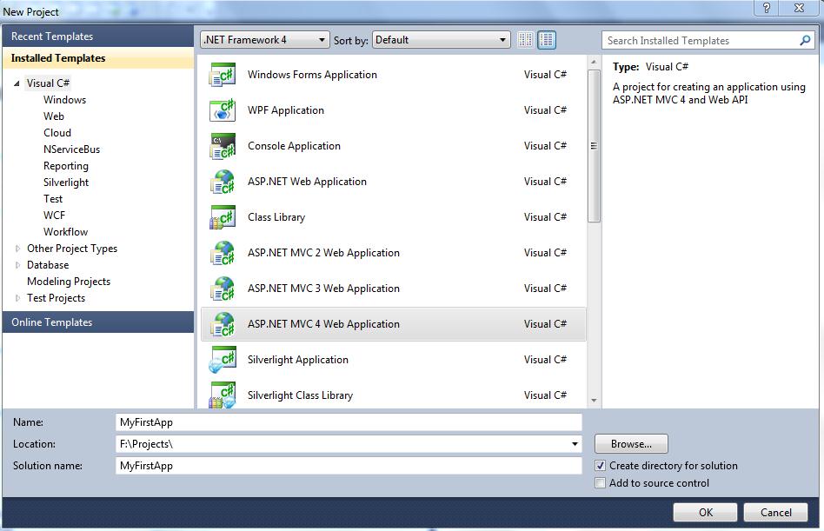Viewport: 824px width, 531px height.
Task: Select Test Projects in tree
Action: pyautogui.click(x=56, y=298)
